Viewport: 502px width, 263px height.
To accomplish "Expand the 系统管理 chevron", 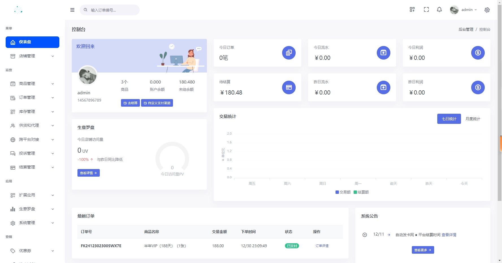I will tap(53, 223).
